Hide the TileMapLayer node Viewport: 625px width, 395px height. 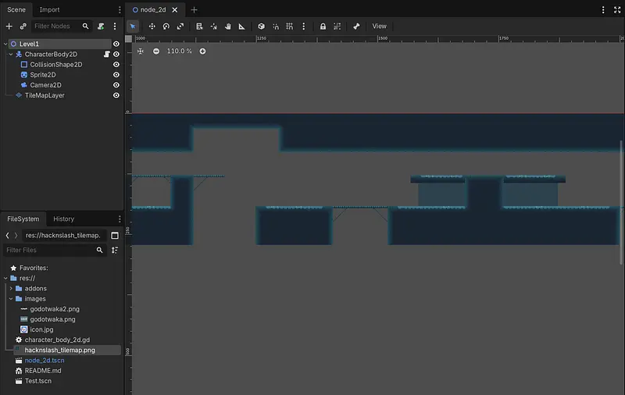(x=116, y=95)
